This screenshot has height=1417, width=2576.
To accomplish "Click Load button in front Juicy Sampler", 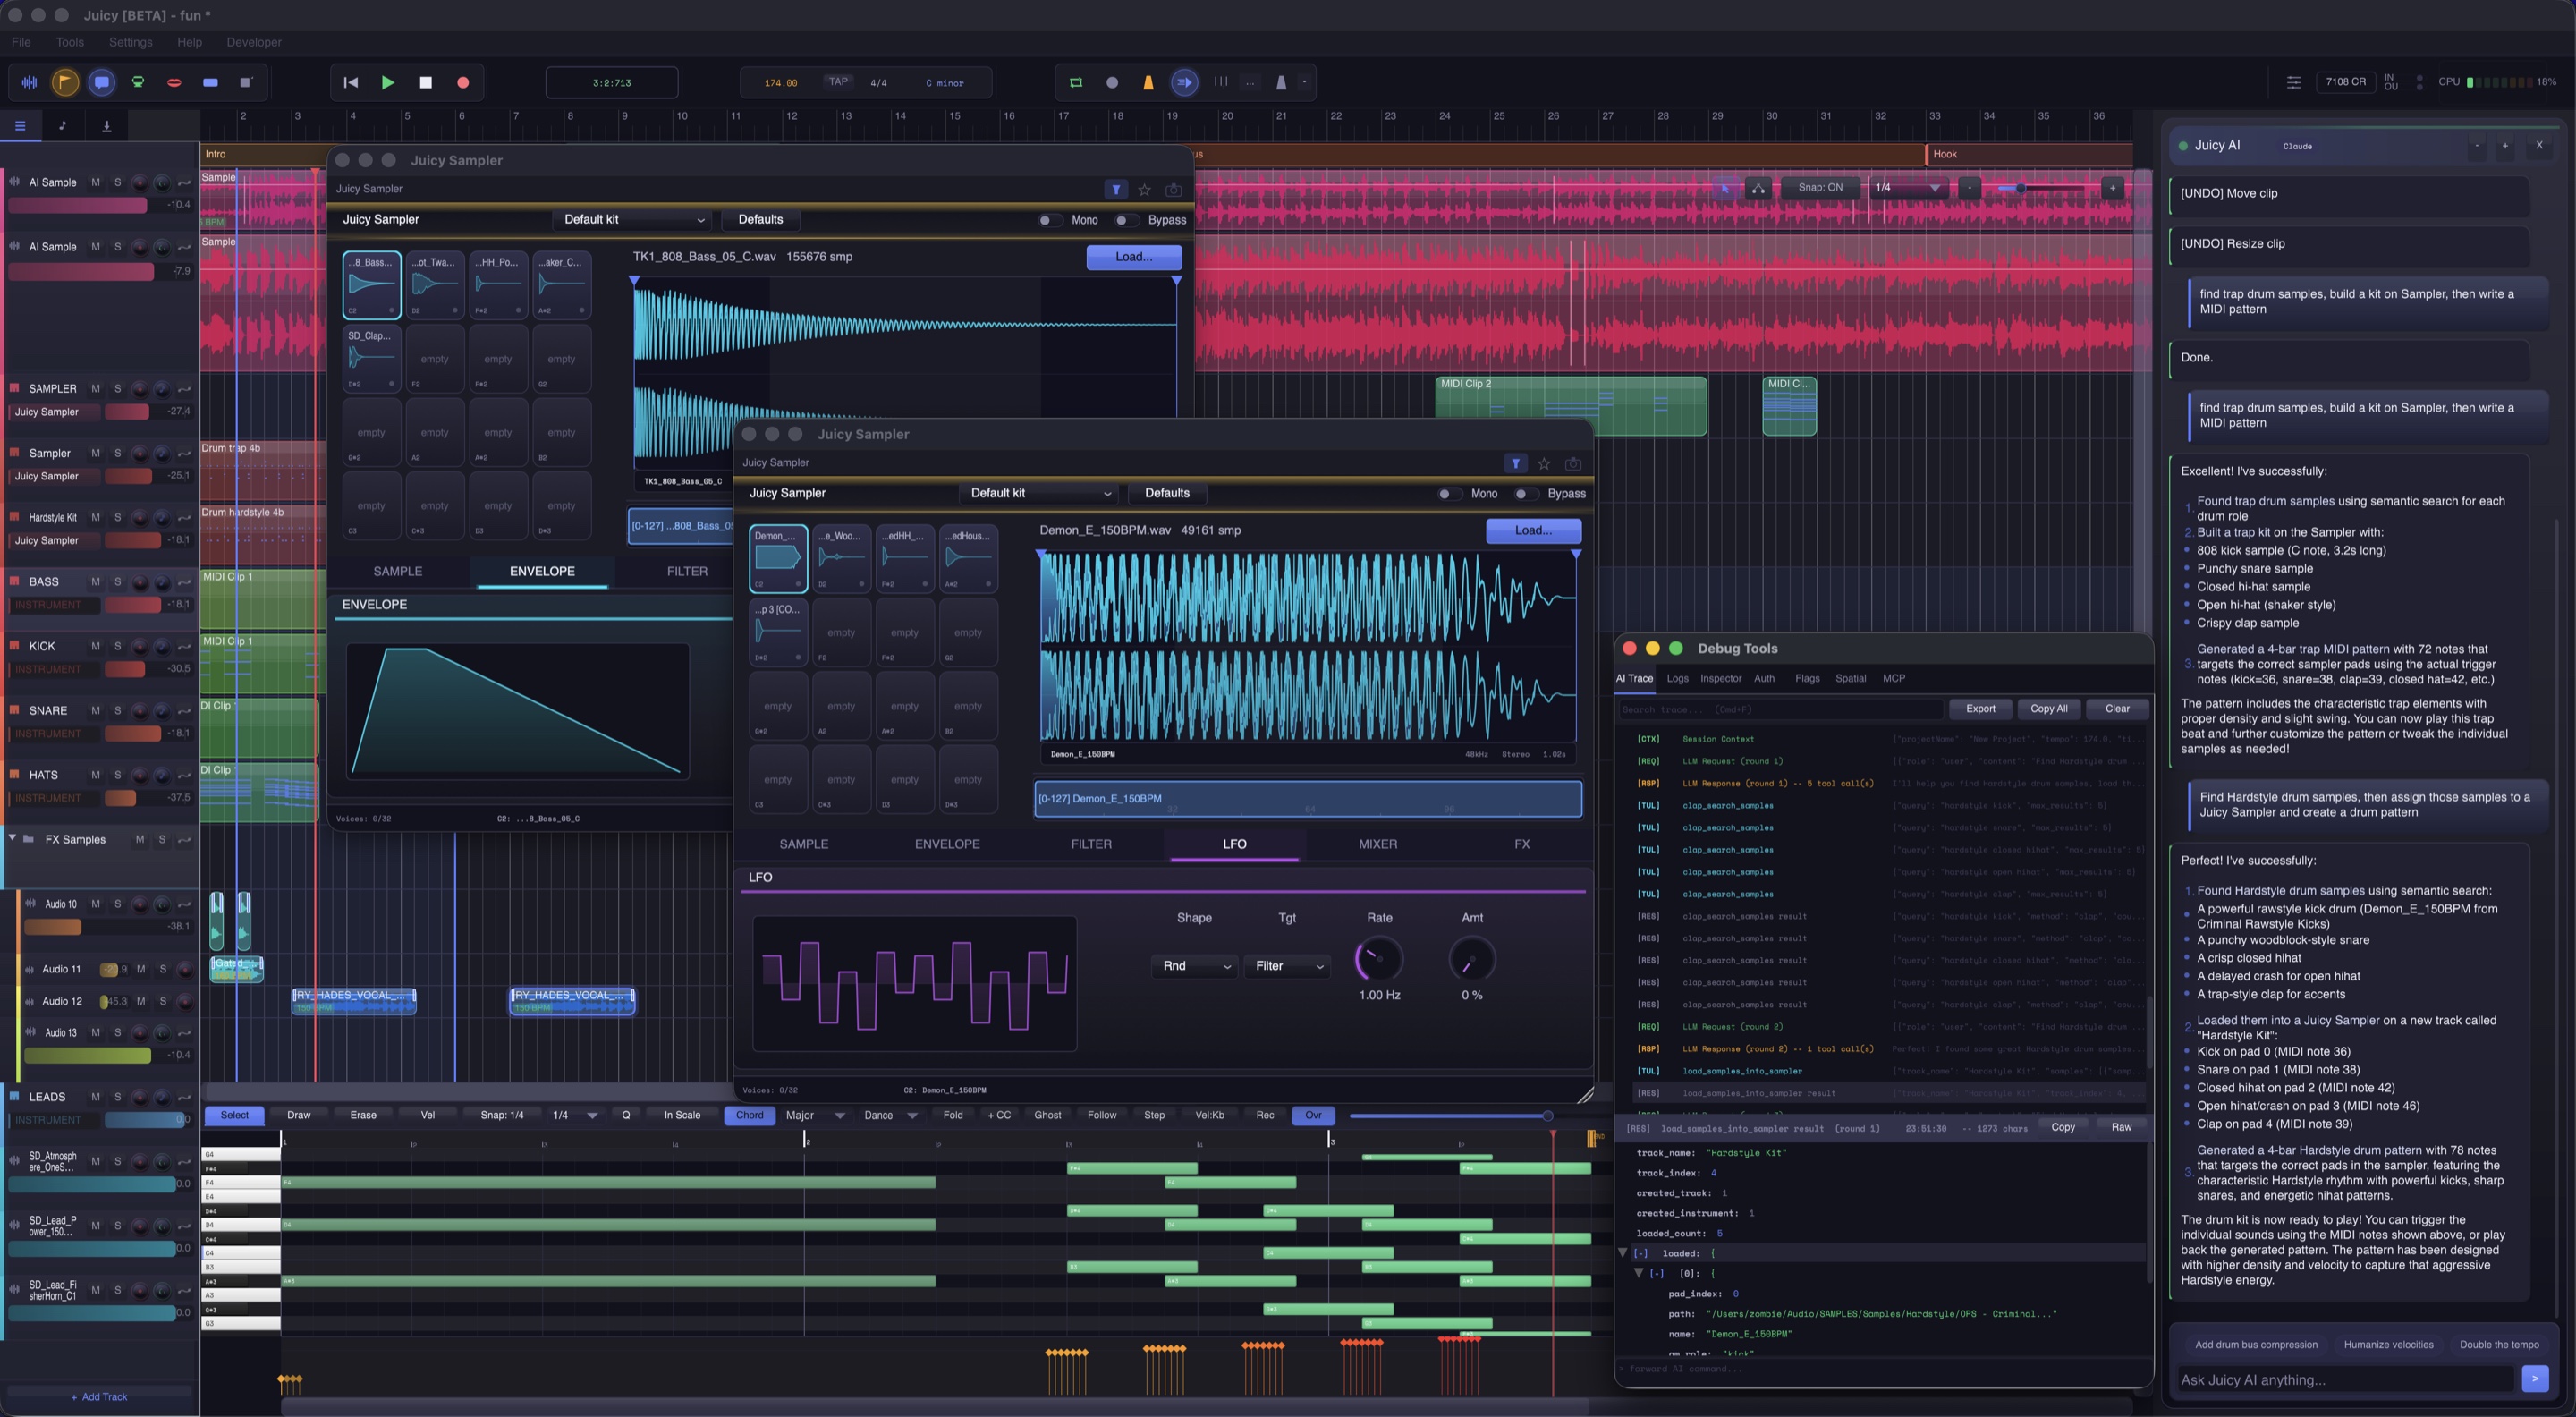I will 1533,530.
